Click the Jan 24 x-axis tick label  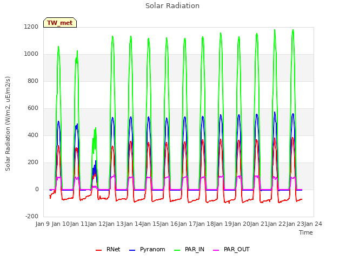313,224
